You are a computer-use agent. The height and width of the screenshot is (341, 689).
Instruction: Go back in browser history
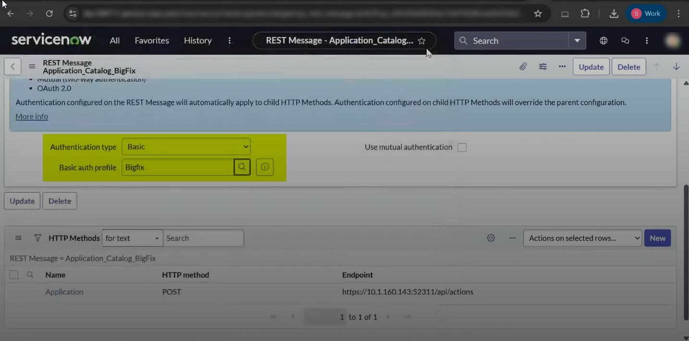pos(10,13)
